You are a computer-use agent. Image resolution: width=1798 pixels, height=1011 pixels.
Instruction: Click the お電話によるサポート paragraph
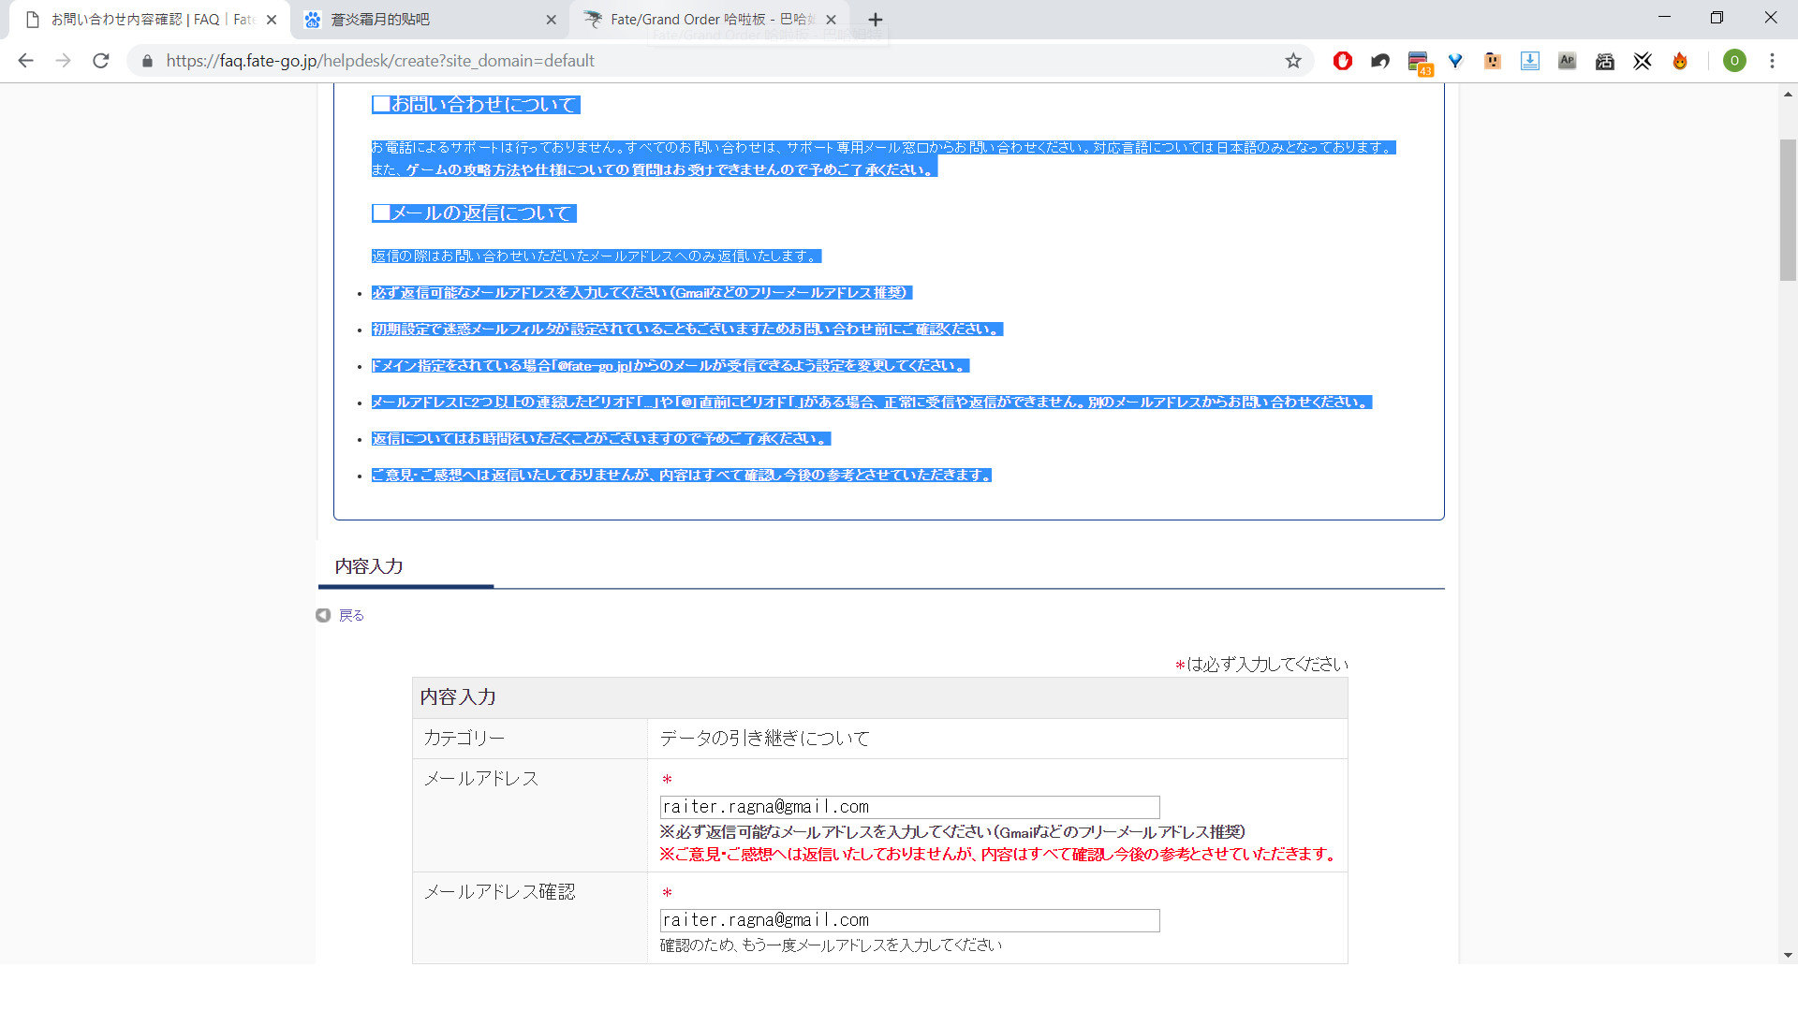coord(883,159)
